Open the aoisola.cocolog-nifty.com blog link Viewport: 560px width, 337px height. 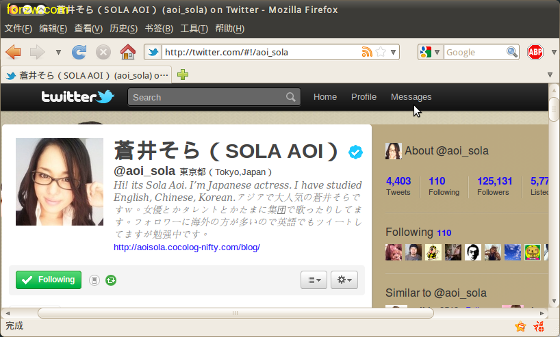click(x=187, y=247)
